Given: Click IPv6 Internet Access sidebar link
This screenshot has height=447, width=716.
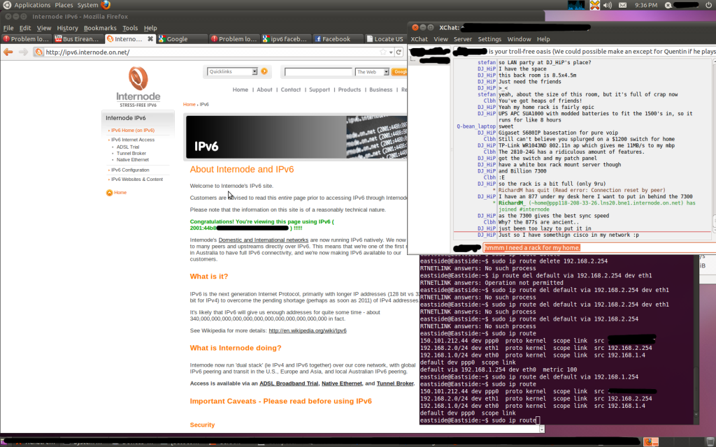Looking at the screenshot, I should pyautogui.click(x=133, y=140).
